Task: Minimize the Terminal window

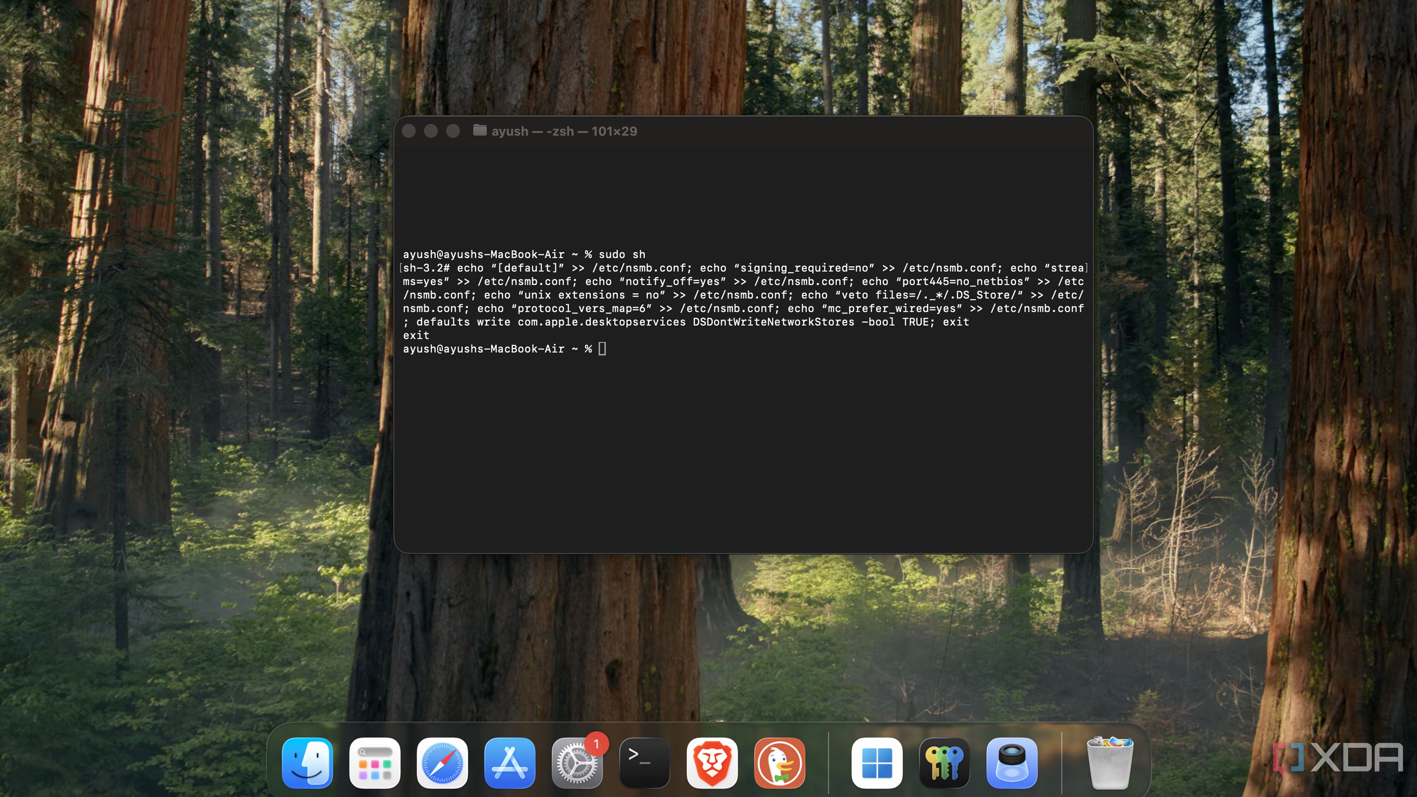Action: point(431,131)
